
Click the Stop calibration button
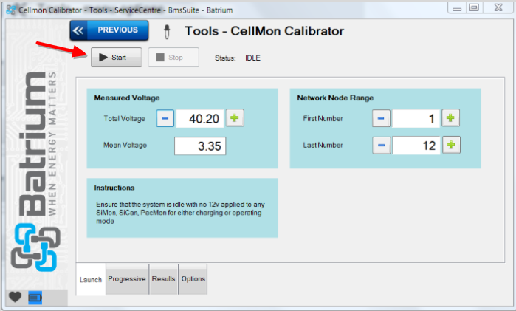173,58
